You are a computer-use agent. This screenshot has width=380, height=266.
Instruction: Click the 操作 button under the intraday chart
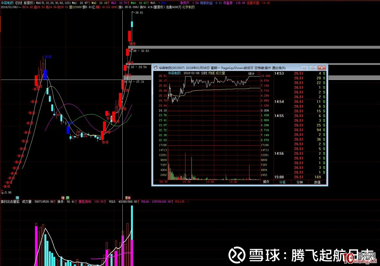click(x=266, y=182)
